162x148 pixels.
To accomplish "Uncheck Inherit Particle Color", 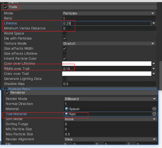I will tap(65, 58).
